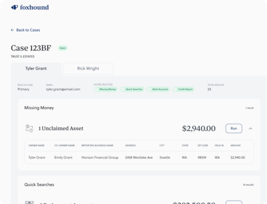Screen dimensions: 267x204
Task: Click the foxhound logo icon
Action: tap(14, 7)
